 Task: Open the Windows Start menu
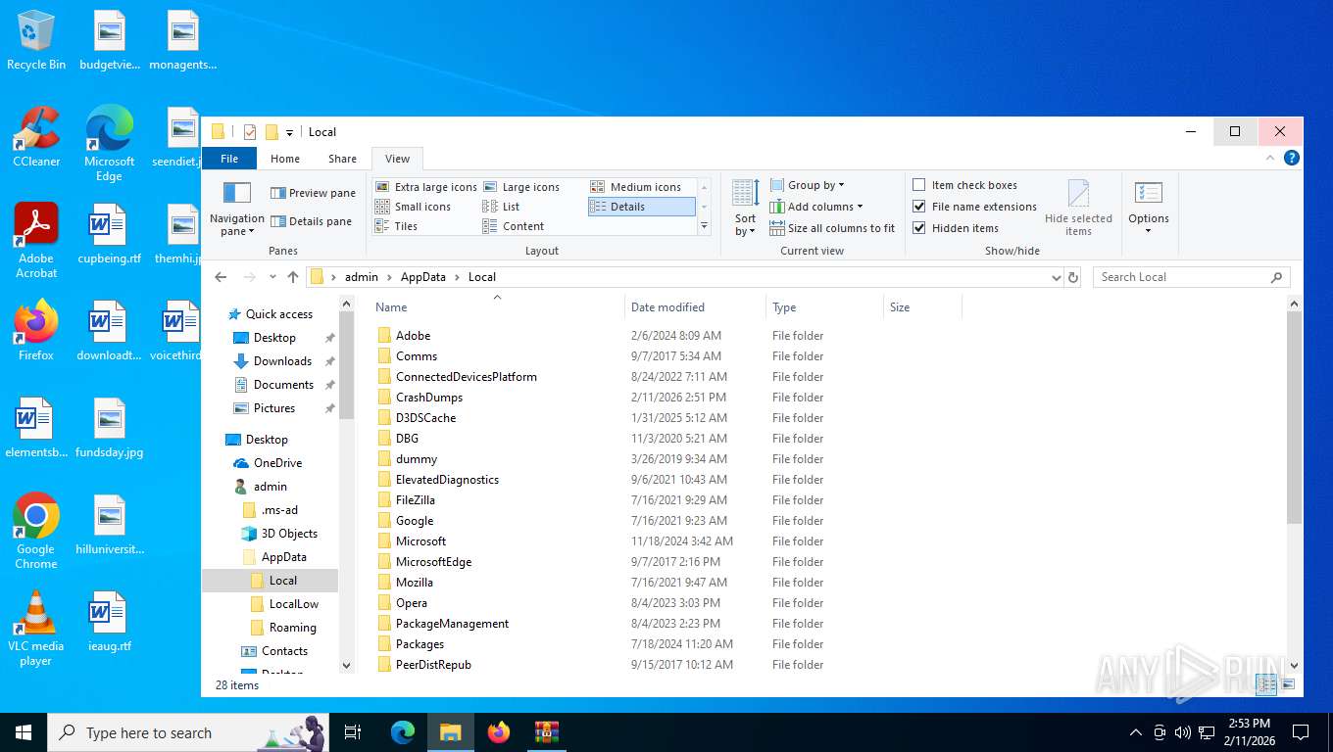[x=23, y=732]
